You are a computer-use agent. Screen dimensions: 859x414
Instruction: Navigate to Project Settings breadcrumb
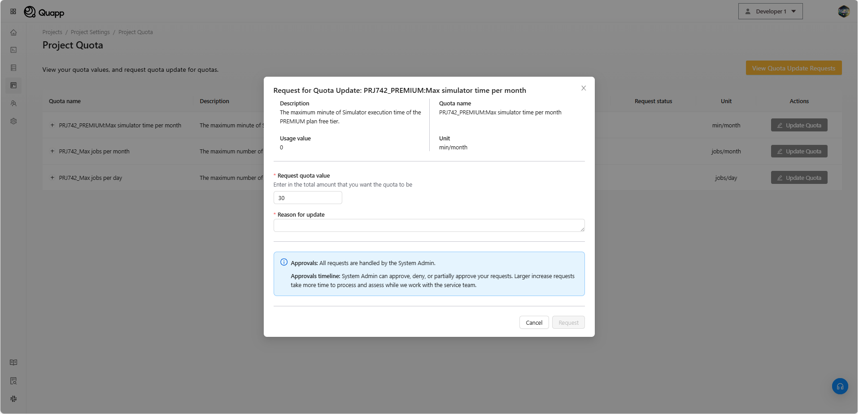tap(90, 32)
